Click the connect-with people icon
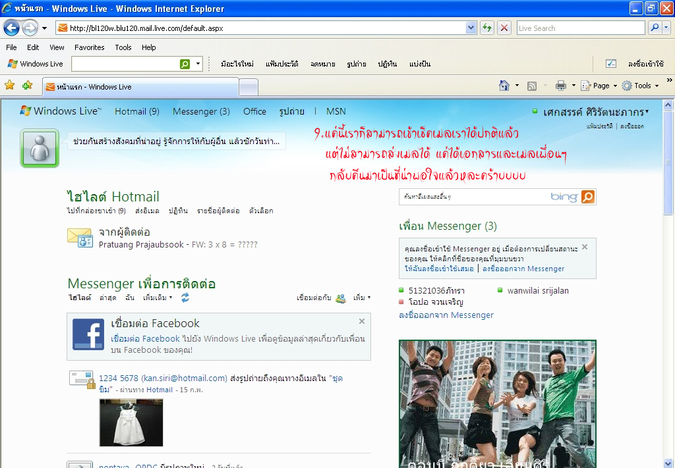This screenshot has height=468, width=675. tap(341, 298)
